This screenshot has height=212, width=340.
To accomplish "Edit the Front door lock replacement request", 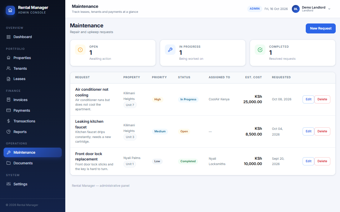I will [308, 161].
